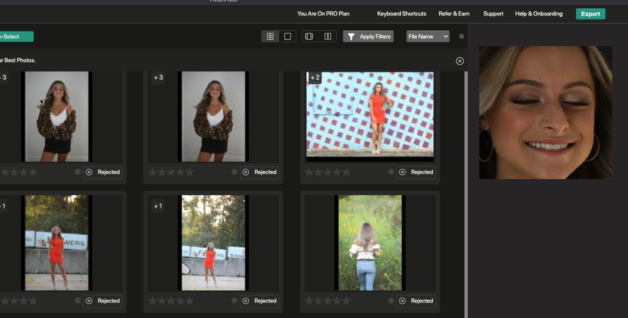The height and width of the screenshot is (318, 628).
Task: Toggle Rejected on distant red dress photo
Action: click(259, 301)
